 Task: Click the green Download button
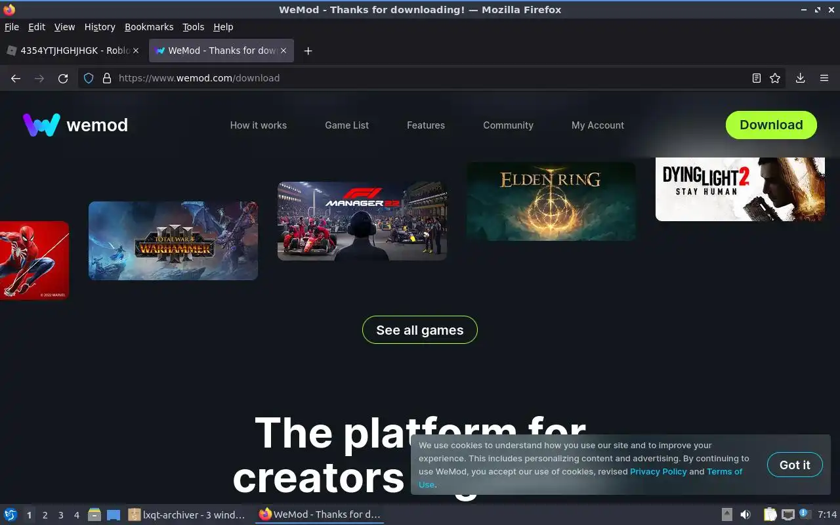[x=771, y=125]
